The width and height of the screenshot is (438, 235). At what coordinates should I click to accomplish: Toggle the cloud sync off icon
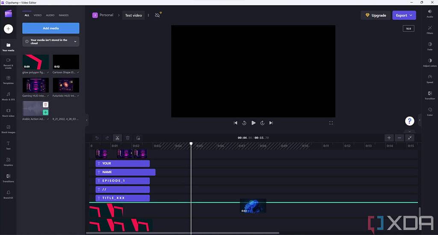(x=157, y=15)
